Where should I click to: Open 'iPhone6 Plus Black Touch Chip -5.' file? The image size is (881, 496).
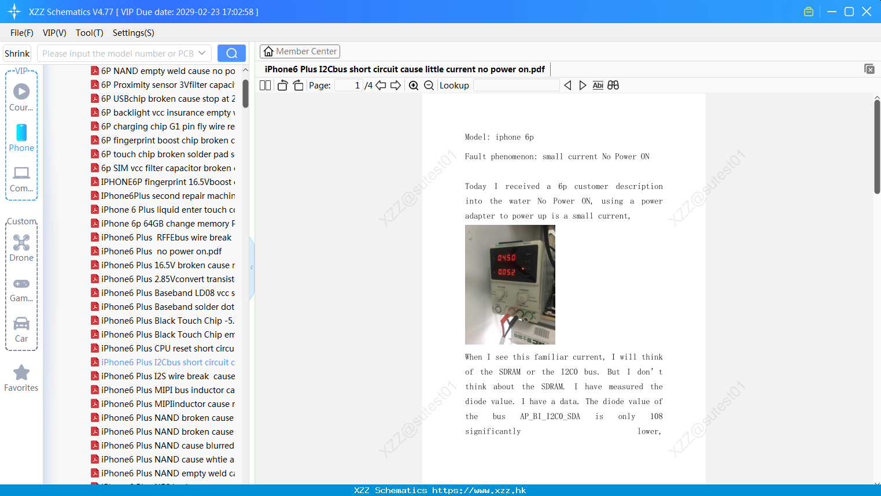pos(163,321)
